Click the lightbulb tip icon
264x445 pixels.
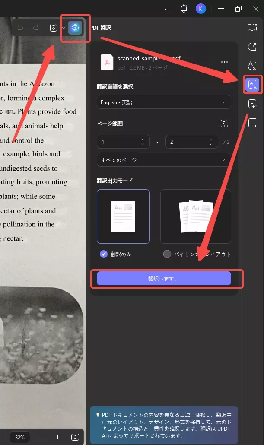[x=97, y=415]
